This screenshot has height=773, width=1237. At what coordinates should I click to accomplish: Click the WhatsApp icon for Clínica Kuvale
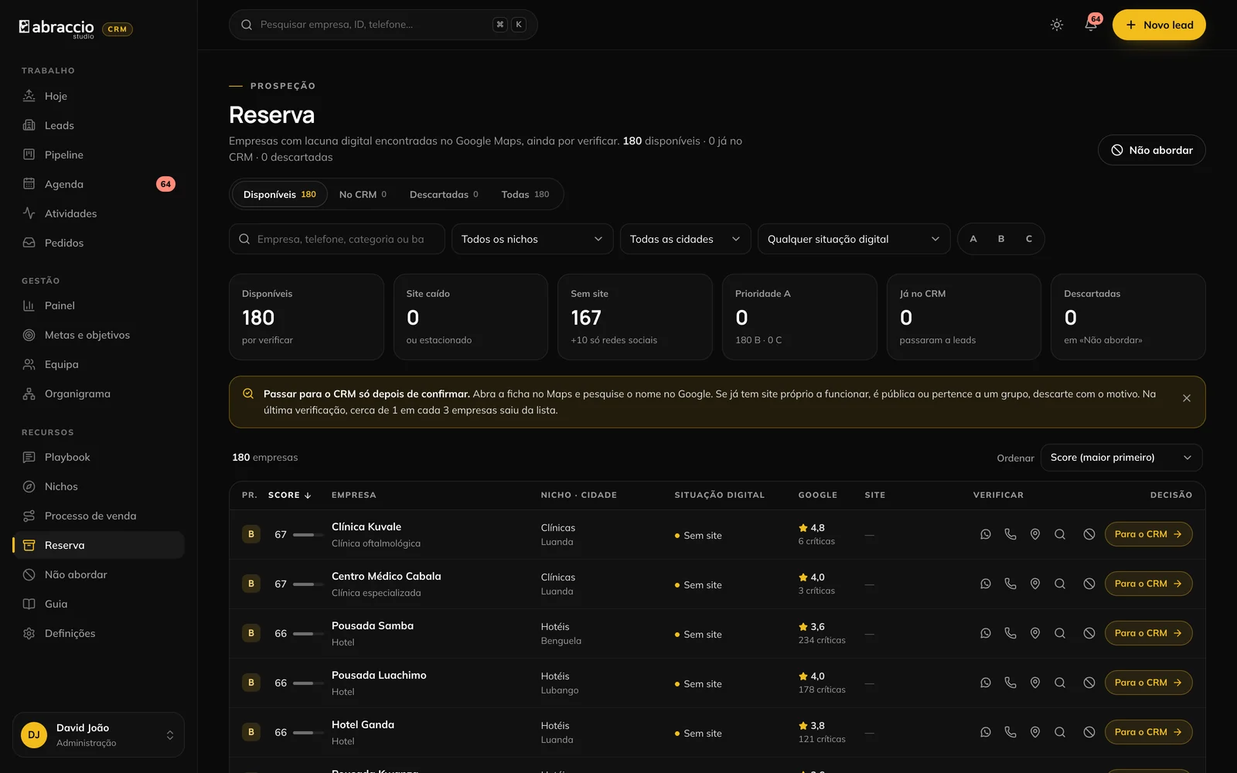(x=986, y=534)
